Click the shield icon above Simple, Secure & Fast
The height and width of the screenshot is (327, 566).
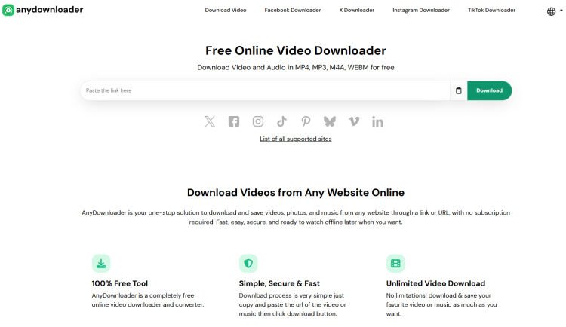(248, 264)
